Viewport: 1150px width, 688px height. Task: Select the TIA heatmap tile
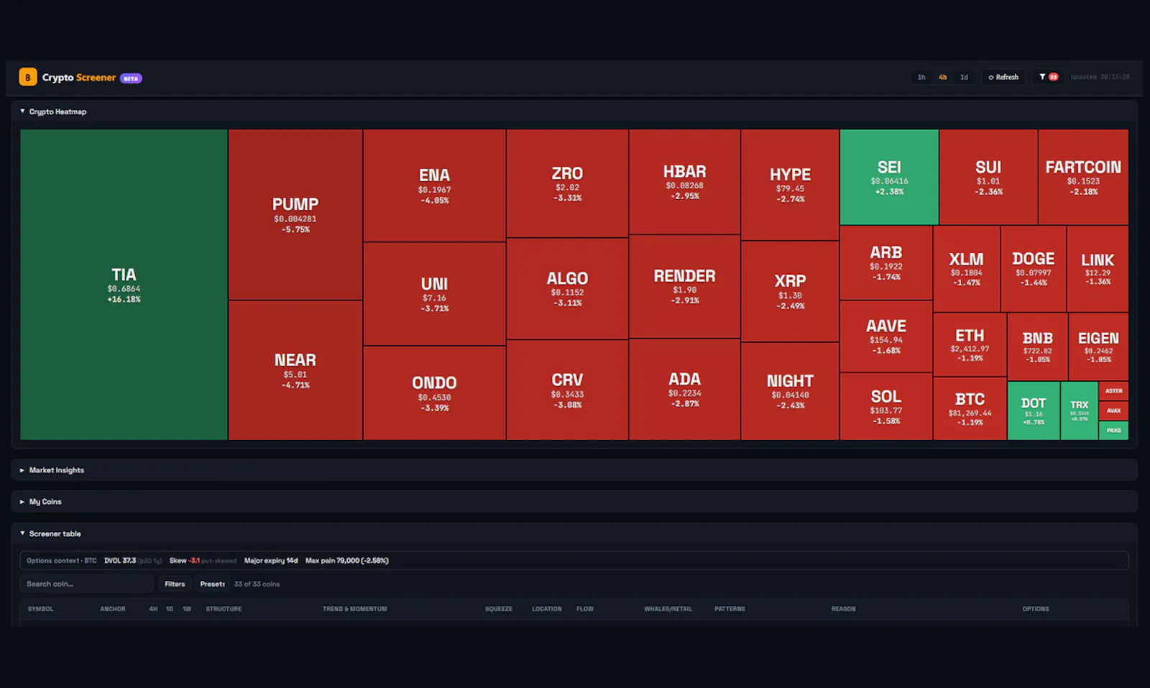coord(124,285)
